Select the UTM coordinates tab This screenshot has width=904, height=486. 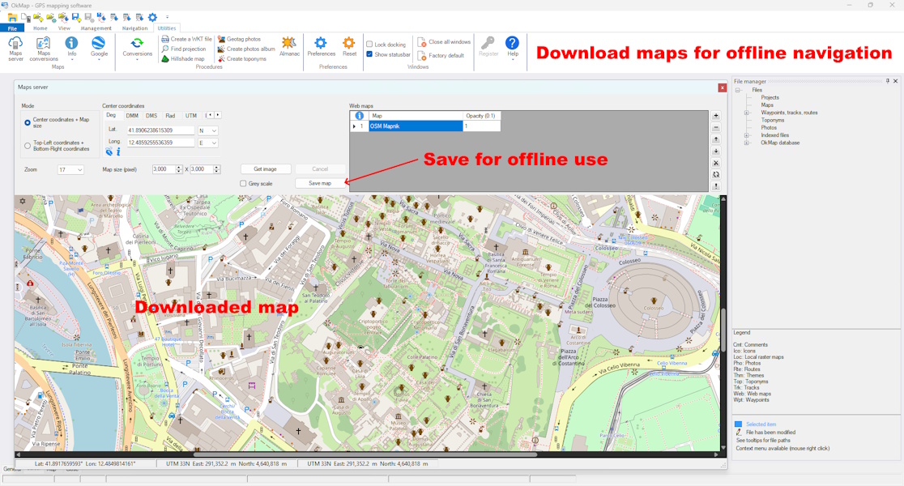coord(191,116)
